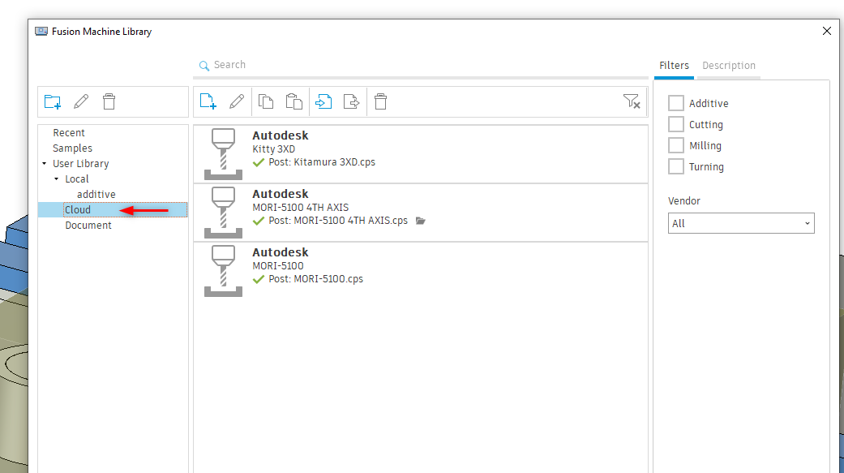Viewport: 844px width, 473px height.
Task: Paste a machine into the library
Action: (x=294, y=101)
